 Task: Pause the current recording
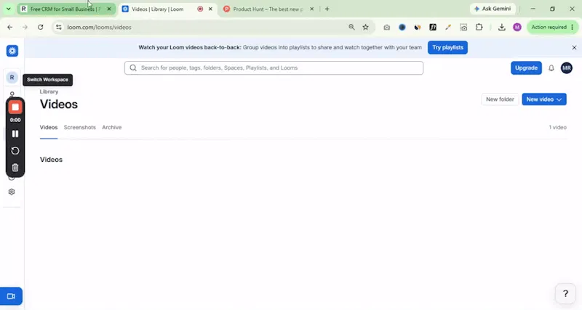15,134
